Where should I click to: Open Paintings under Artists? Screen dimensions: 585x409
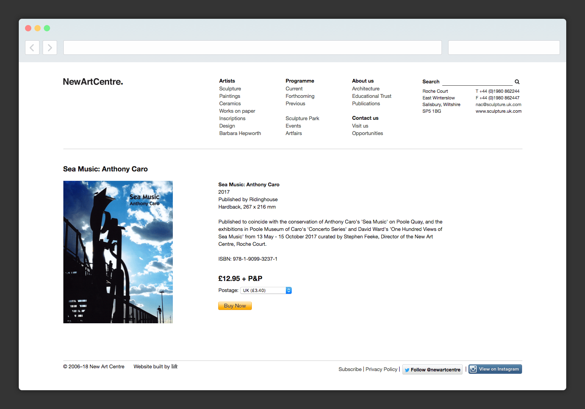(230, 96)
